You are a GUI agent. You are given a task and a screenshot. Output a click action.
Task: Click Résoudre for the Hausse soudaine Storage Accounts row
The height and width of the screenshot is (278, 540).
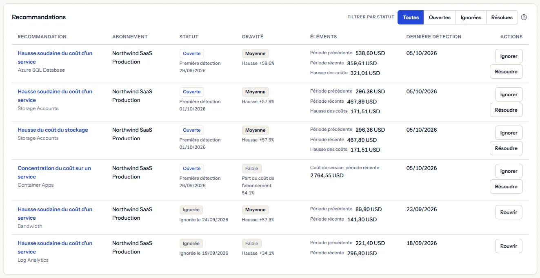point(506,110)
